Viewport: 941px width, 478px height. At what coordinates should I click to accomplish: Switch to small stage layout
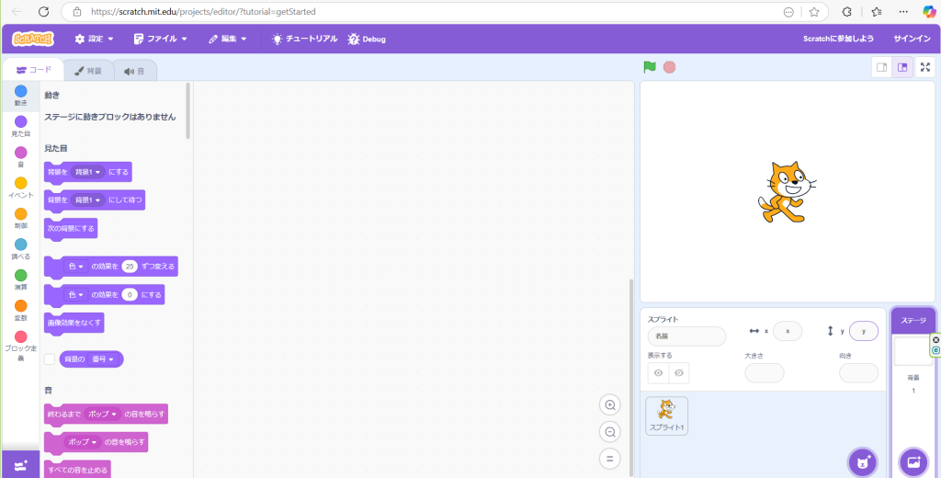pos(881,67)
